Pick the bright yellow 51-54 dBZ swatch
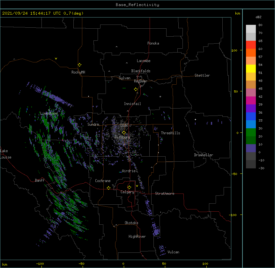 point(251,68)
